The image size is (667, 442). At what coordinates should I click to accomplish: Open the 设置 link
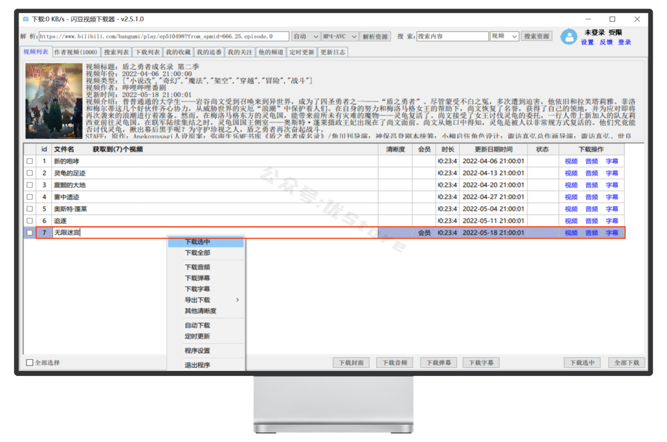coord(587,42)
